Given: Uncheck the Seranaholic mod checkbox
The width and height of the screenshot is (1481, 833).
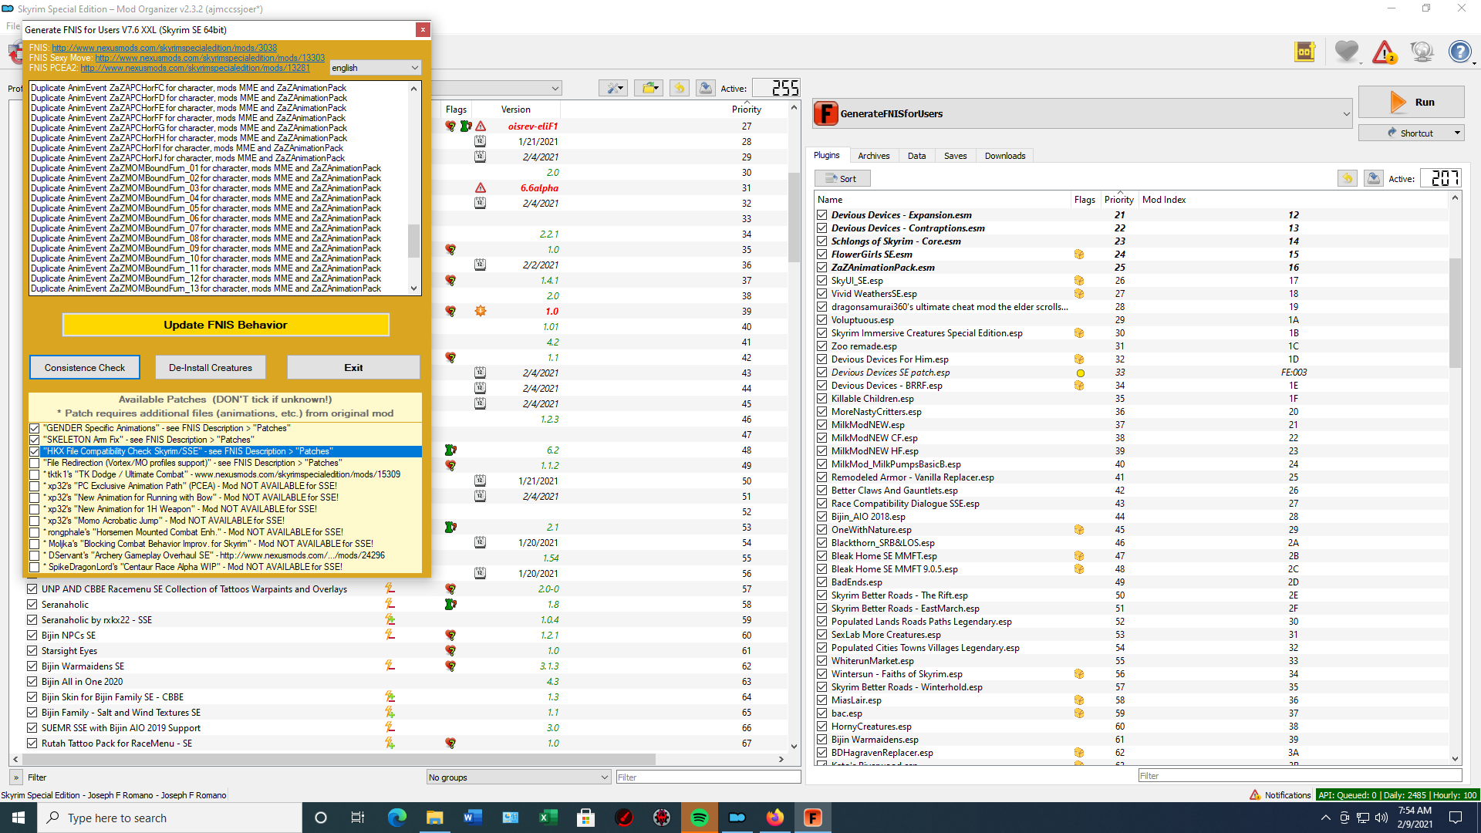Looking at the screenshot, I should [x=32, y=605].
